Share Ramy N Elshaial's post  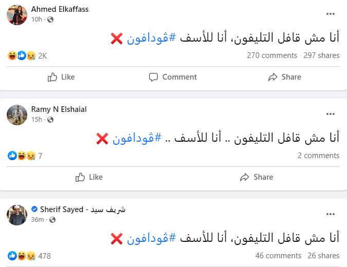point(257,177)
